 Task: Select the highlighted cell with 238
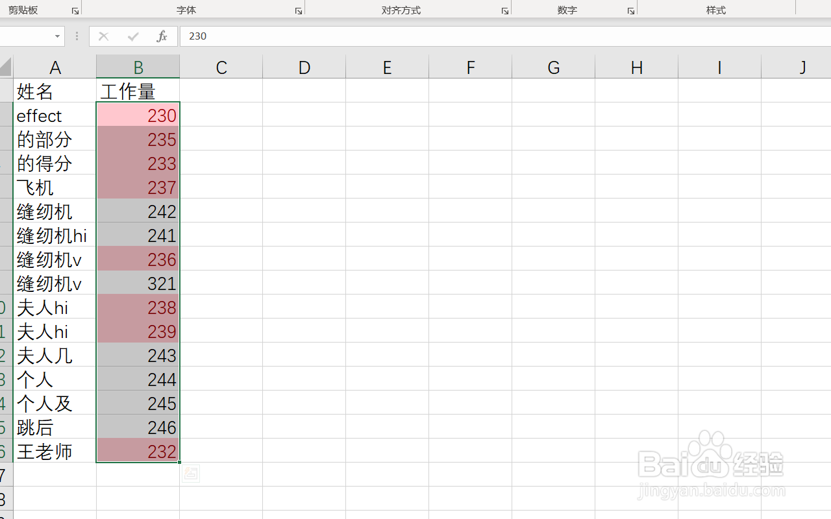click(x=138, y=307)
